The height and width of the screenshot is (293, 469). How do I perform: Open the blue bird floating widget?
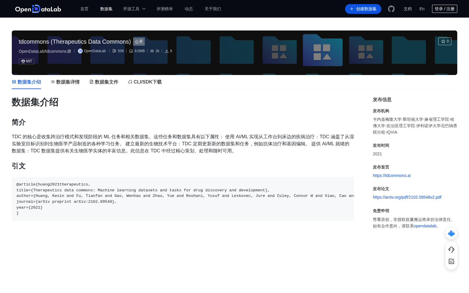[451, 233]
